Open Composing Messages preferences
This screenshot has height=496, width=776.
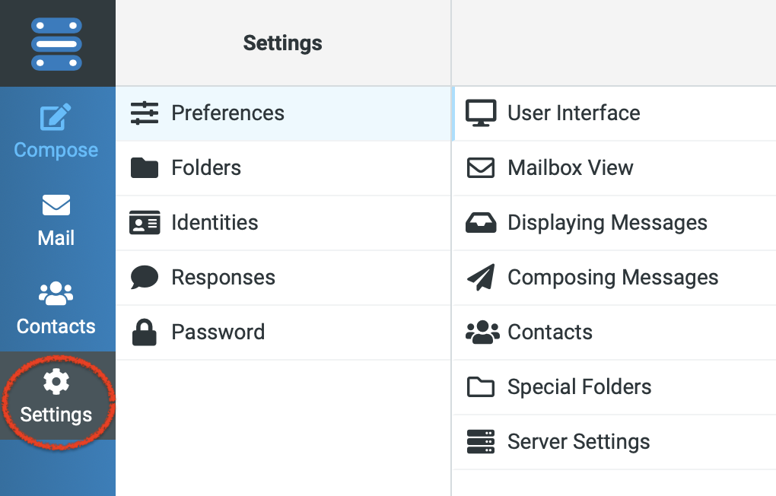click(614, 278)
